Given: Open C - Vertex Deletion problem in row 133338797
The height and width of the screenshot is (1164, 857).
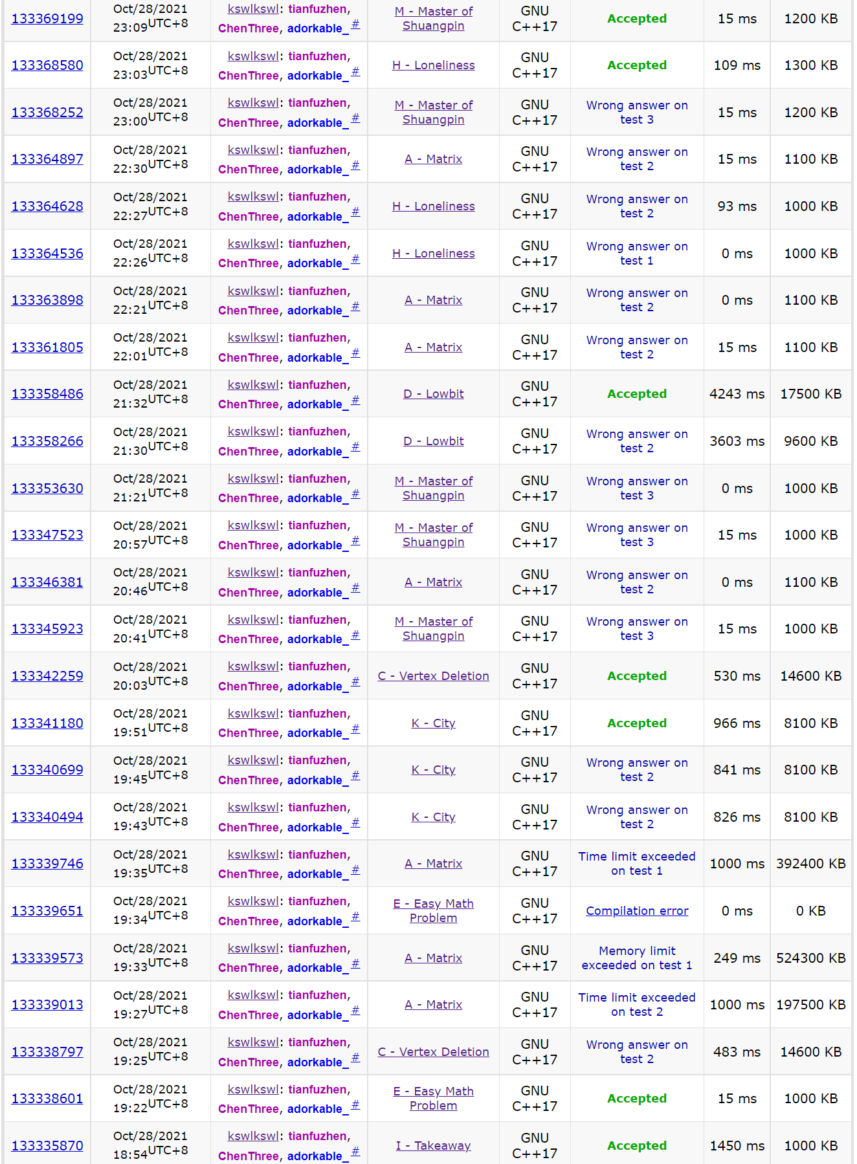Looking at the screenshot, I should tap(433, 1052).
